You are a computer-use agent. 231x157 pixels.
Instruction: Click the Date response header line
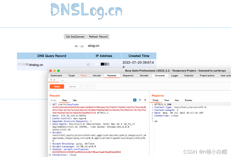click(x=179, y=113)
